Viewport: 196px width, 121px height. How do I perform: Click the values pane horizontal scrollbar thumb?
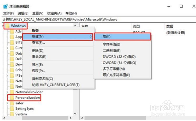click(115, 118)
